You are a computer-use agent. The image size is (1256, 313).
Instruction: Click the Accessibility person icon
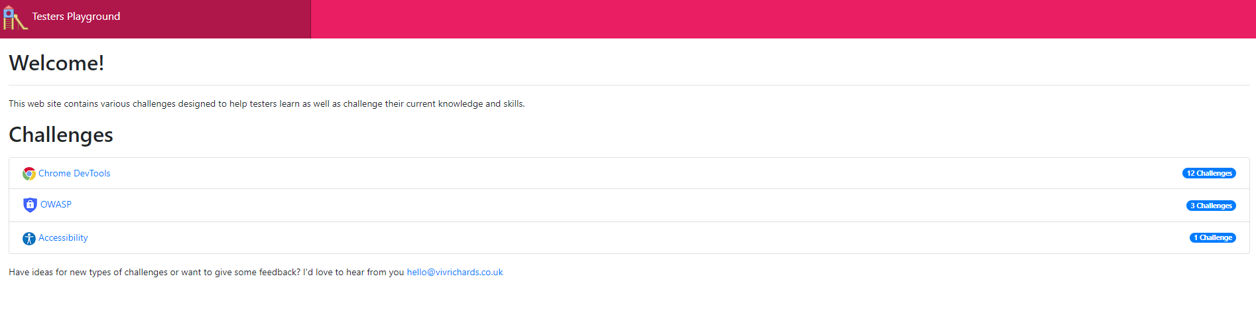[29, 238]
